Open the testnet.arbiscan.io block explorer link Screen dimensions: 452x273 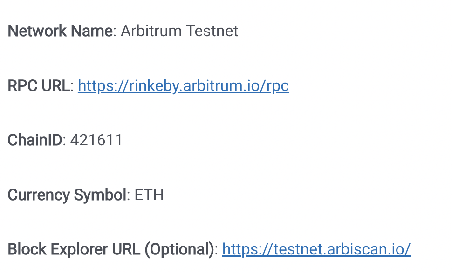pos(316,249)
